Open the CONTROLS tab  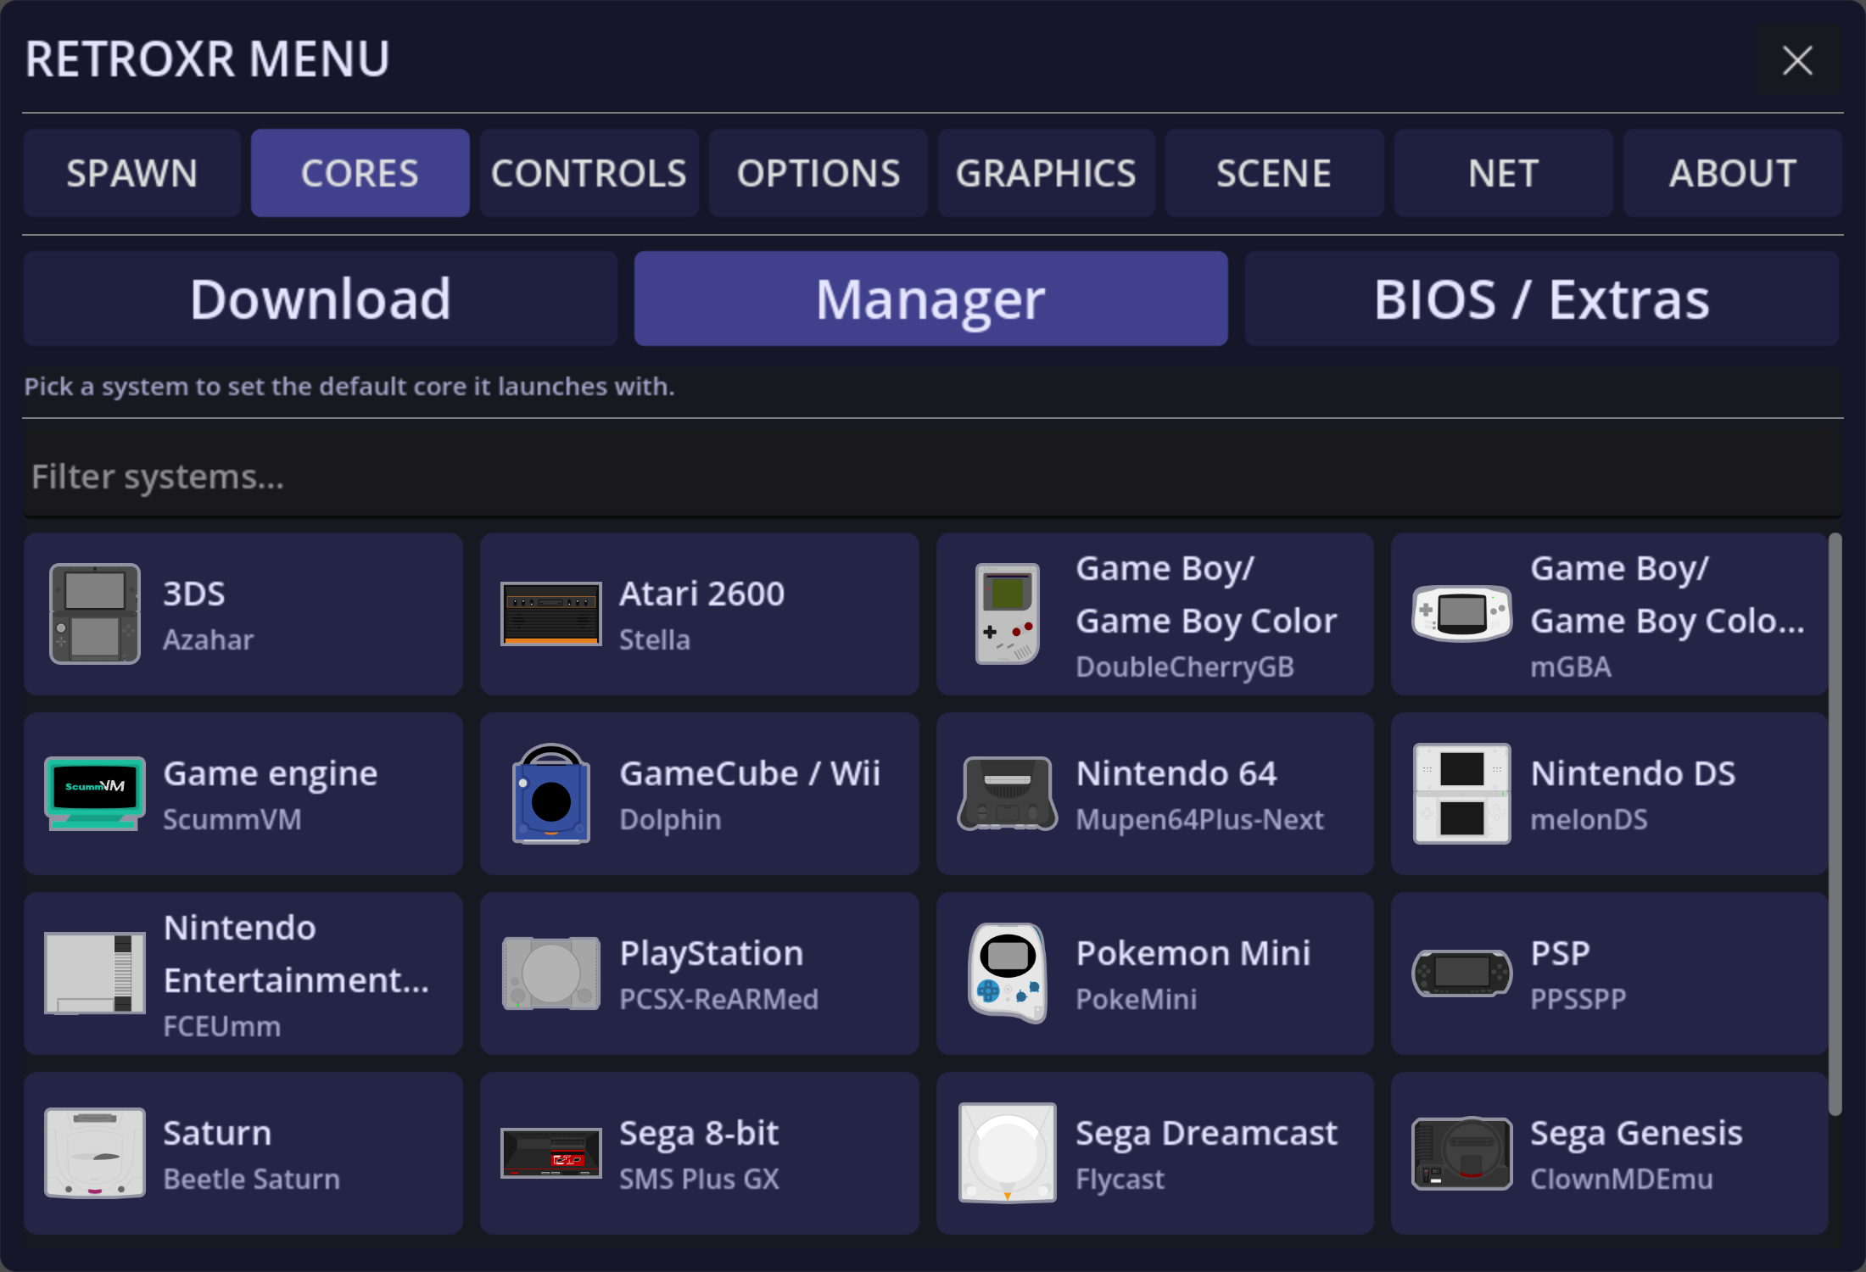tap(589, 173)
